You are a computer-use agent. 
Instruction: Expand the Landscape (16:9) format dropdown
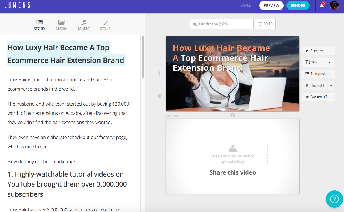point(222,24)
